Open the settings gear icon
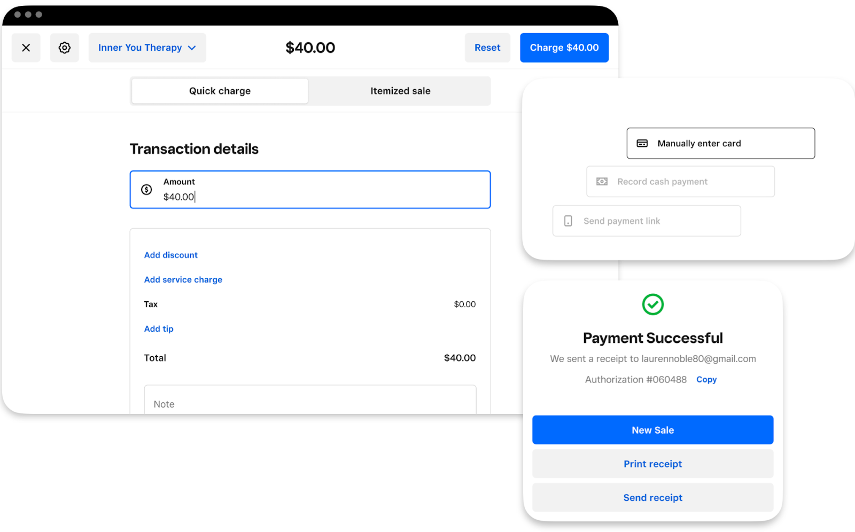Image resolution: width=855 pixels, height=532 pixels. click(x=64, y=48)
